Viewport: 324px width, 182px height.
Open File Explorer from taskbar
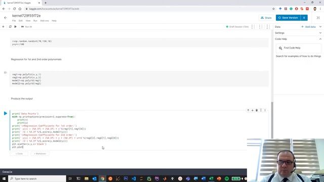[x=87, y=178]
